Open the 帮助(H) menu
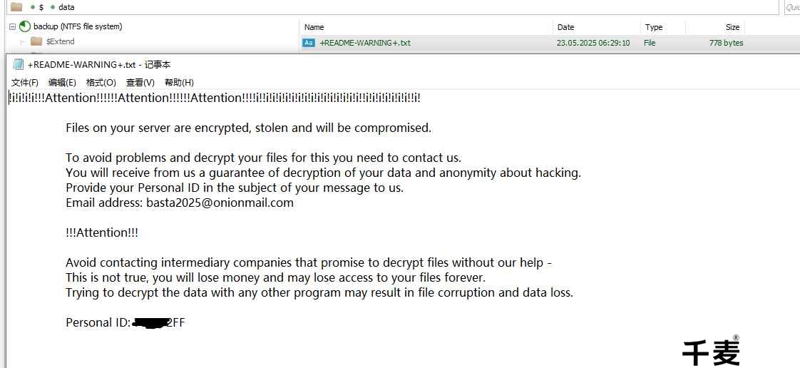Viewport: 800px width, 368px height. click(179, 83)
